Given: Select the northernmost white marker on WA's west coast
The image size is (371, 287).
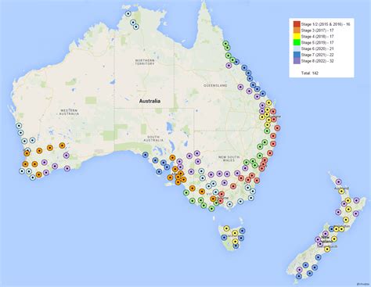Looking at the screenshot, I should click(19, 125).
